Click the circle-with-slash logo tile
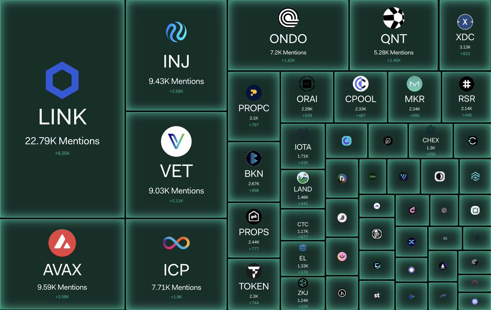491x310 pixels. 388,141
